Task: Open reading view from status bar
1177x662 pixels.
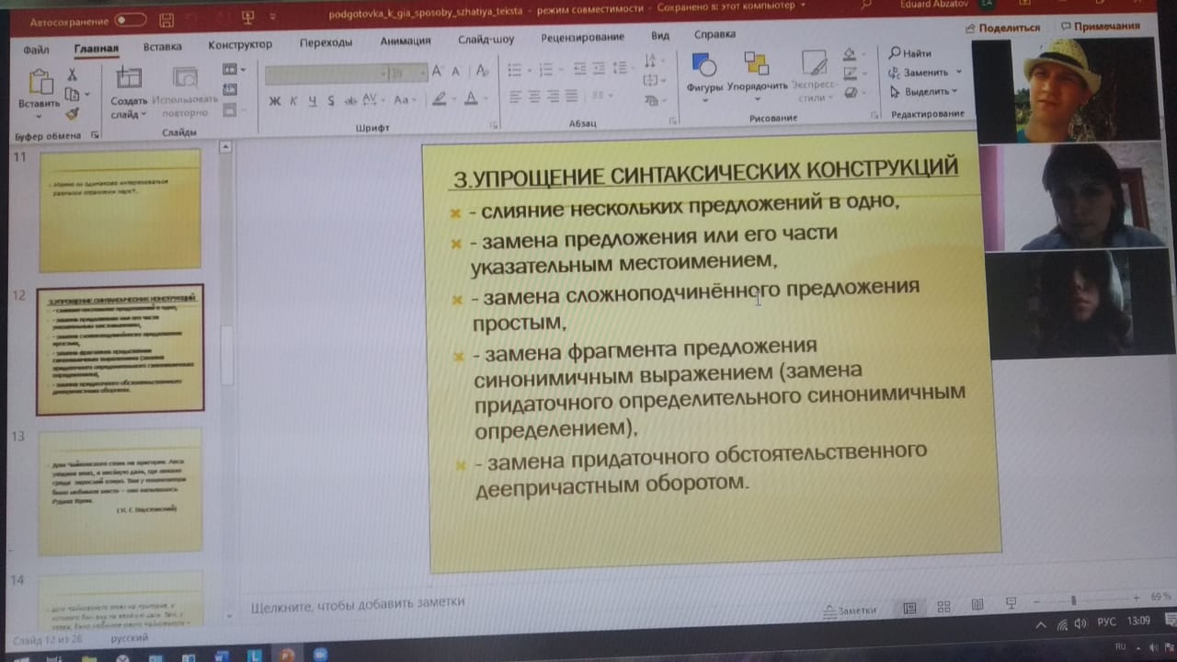Action: tap(977, 605)
